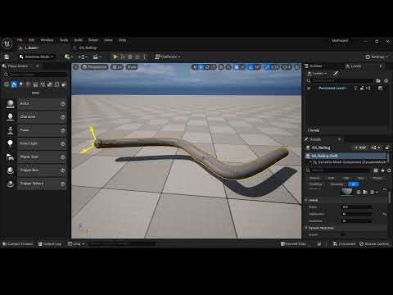
Task: Select the translate tool icon
Action: point(201,67)
